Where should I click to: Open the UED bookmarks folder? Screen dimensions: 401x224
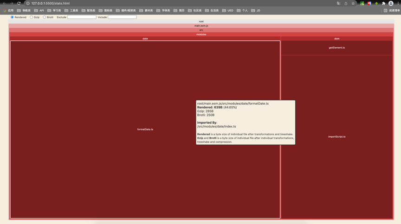coord(227,11)
